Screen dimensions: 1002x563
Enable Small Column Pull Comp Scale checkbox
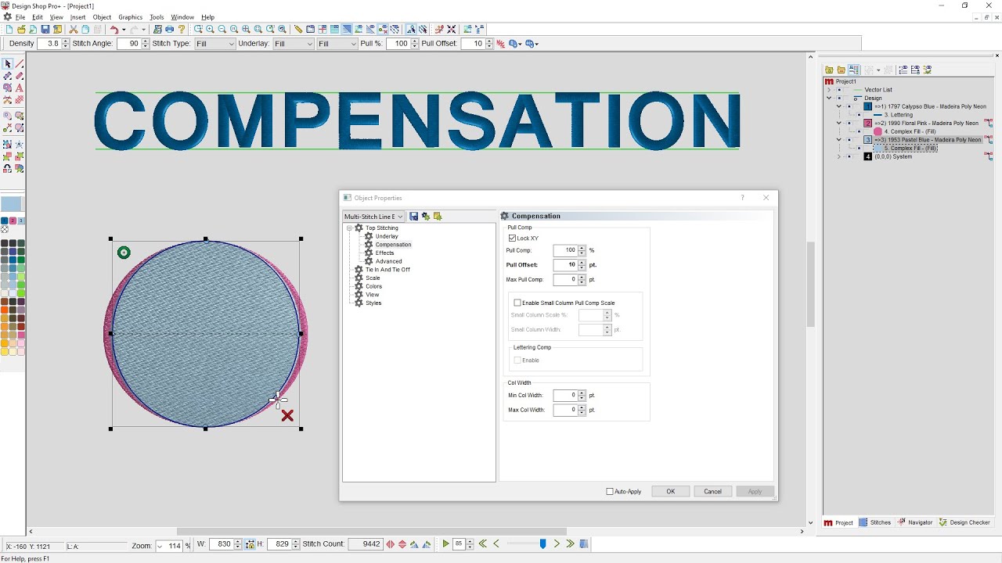click(517, 303)
